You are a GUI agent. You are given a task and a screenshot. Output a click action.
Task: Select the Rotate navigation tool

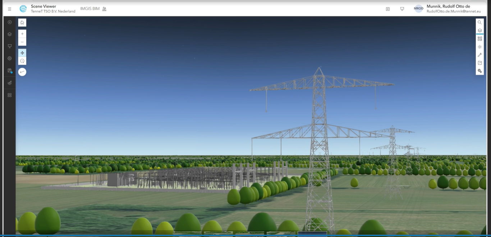(x=22, y=61)
